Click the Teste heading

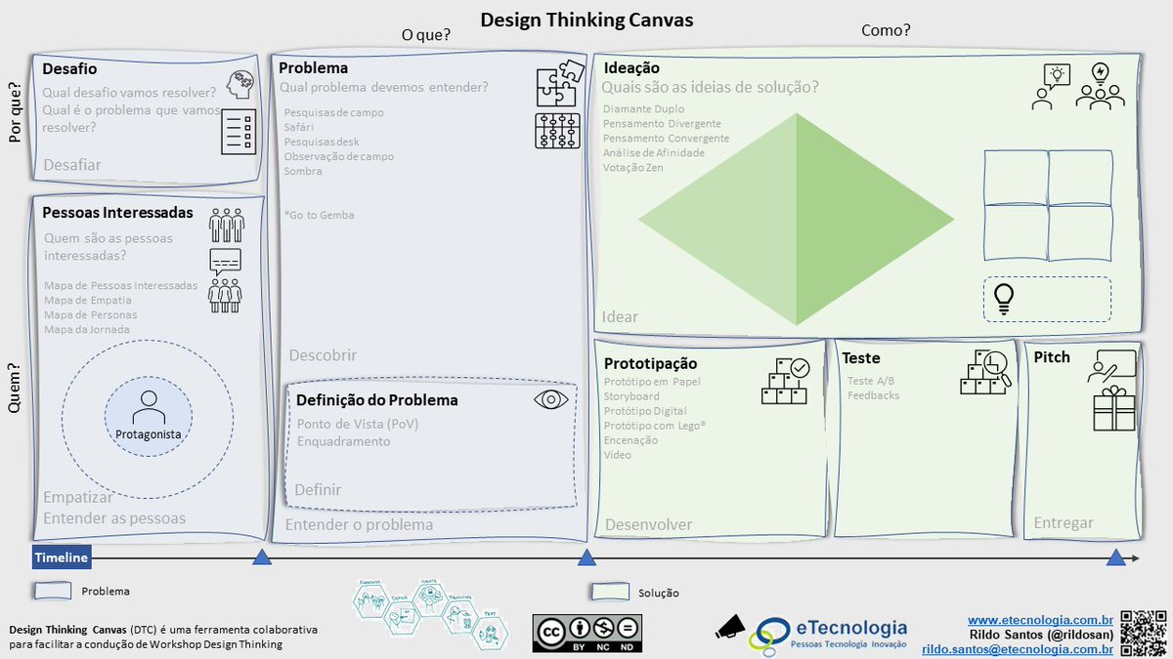[x=861, y=358]
